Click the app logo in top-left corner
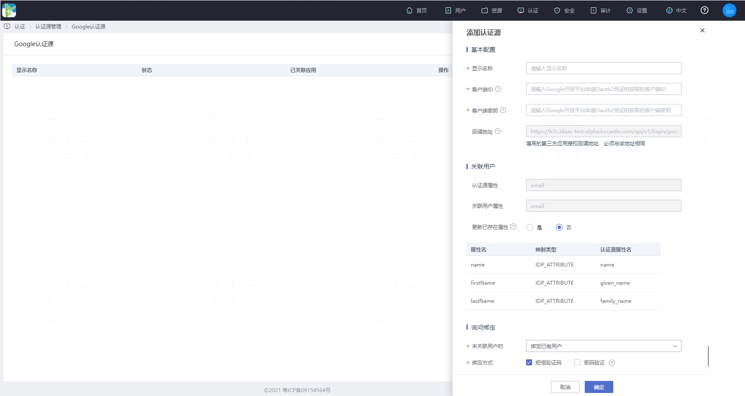745x396 pixels. pos(9,10)
